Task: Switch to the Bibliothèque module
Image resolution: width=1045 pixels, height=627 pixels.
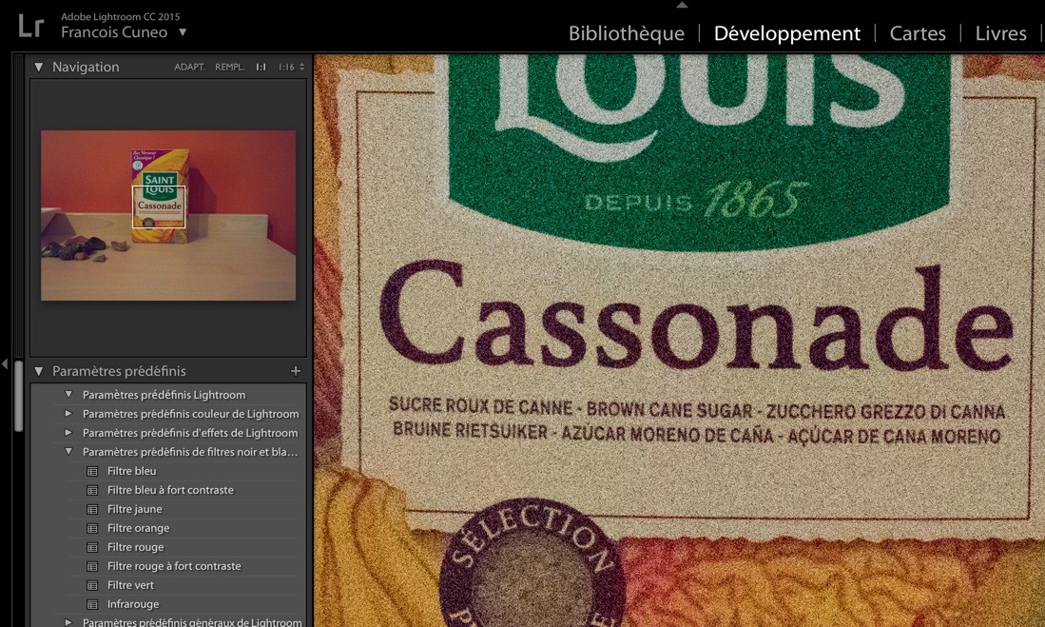Action: pyautogui.click(x=626, y=33)
